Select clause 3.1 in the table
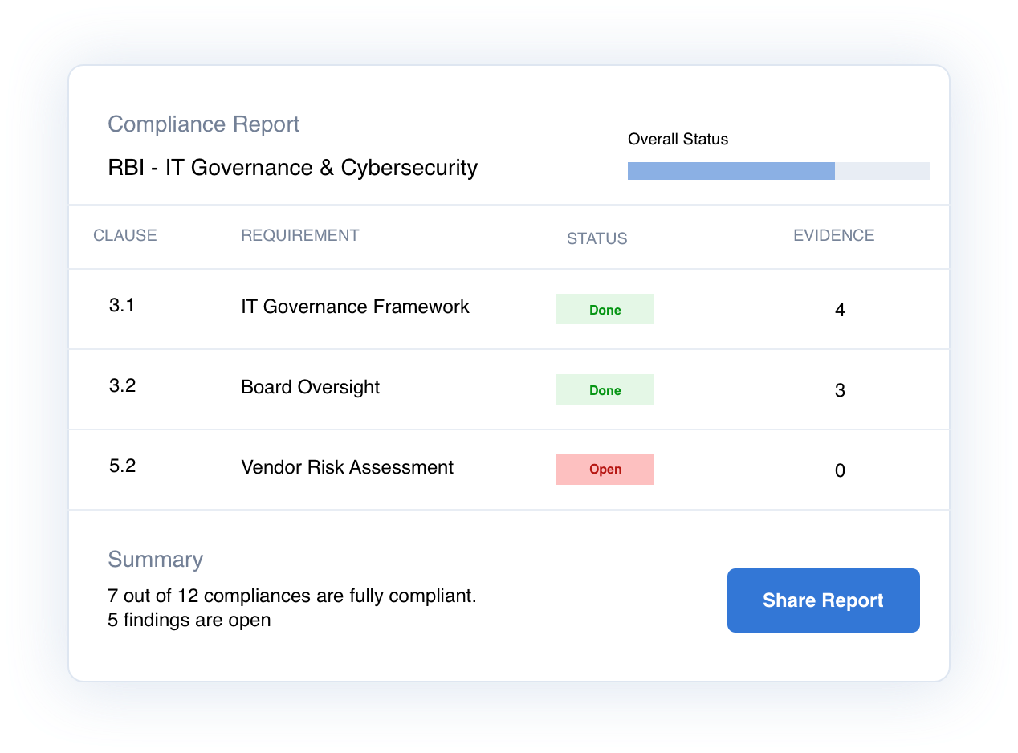The image size is (1018, 753). 122,305
